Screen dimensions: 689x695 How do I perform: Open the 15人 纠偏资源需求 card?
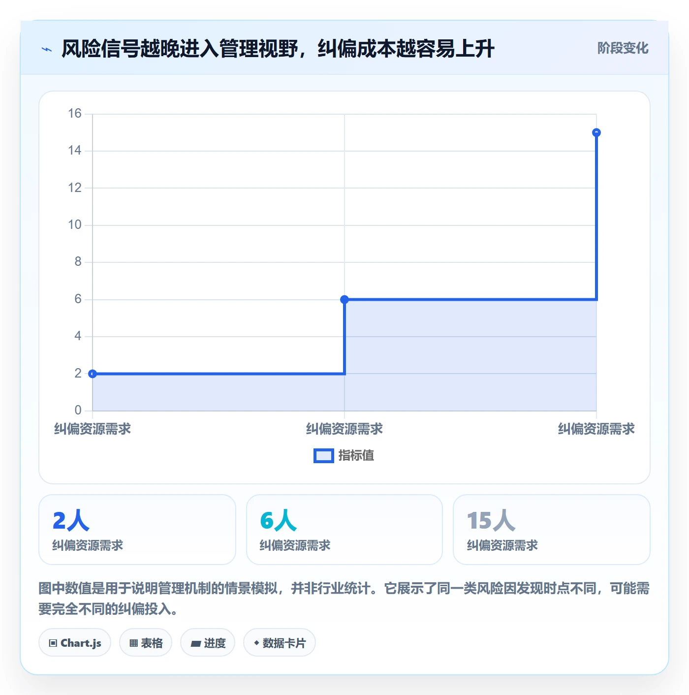552,530
